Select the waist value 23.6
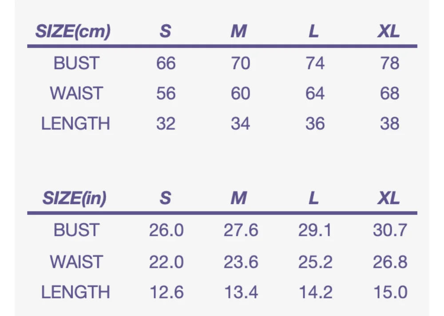Screen dimensions: 444x316 [241, 262]
